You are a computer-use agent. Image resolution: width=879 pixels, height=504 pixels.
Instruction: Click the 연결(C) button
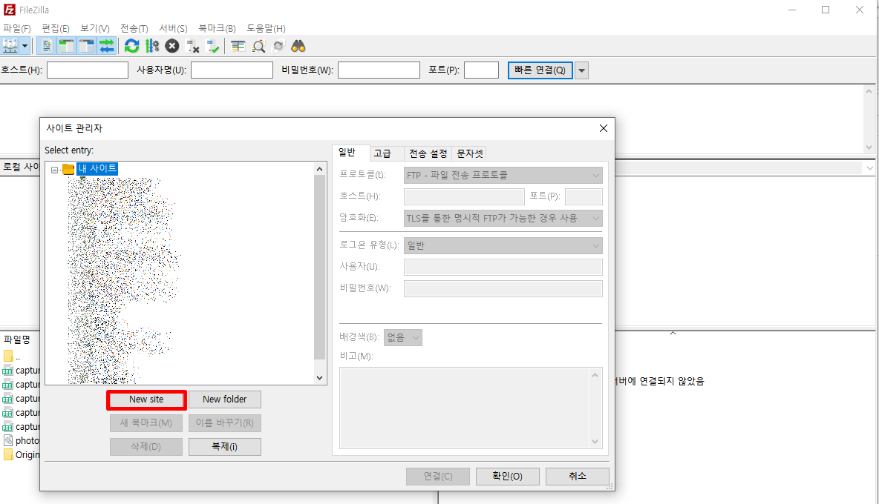coord(438,476)
